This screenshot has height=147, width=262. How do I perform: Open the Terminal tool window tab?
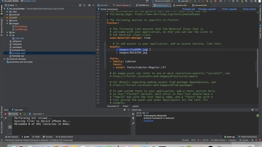coord(47,137)
